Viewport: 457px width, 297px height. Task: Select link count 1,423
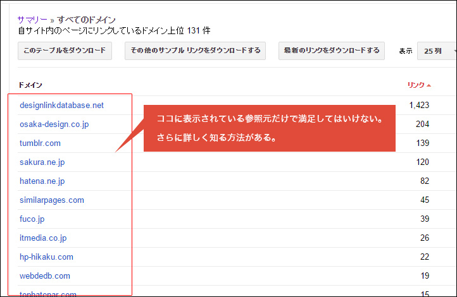click(x=419, y=105)
